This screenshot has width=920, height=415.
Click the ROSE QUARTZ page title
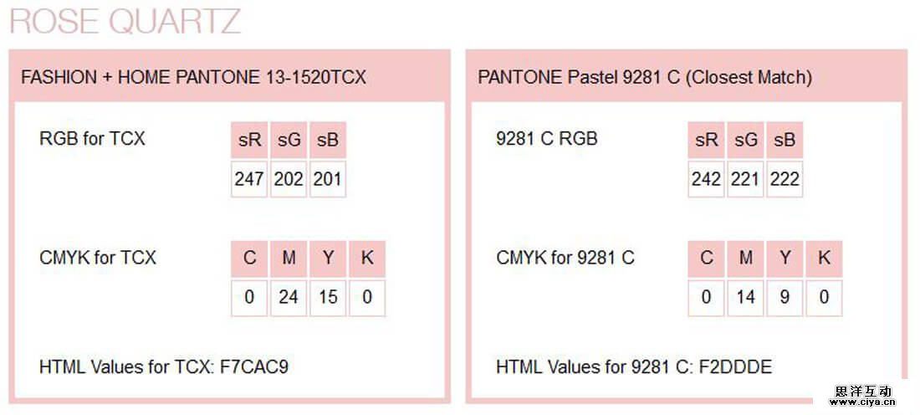[x=125, y=21]
